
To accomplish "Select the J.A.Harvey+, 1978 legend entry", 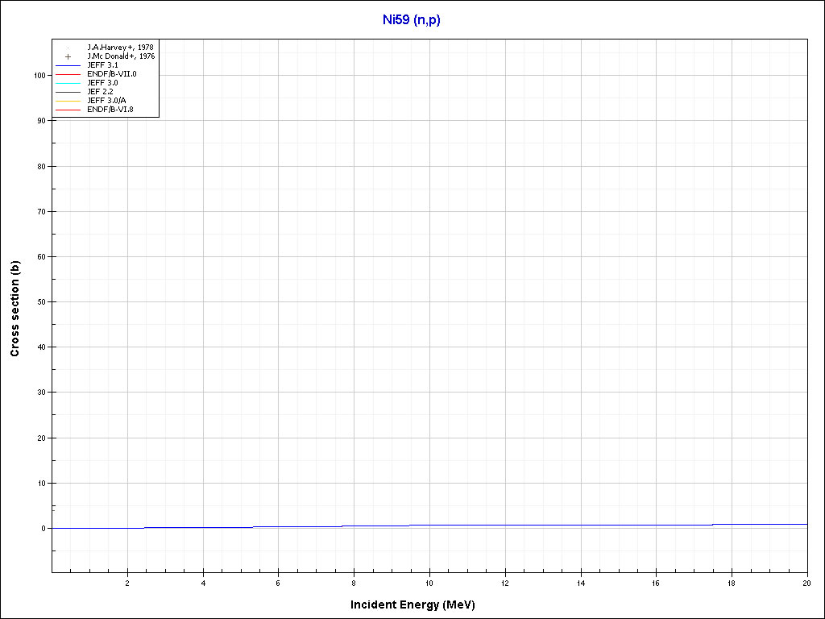I will [120, 48].
